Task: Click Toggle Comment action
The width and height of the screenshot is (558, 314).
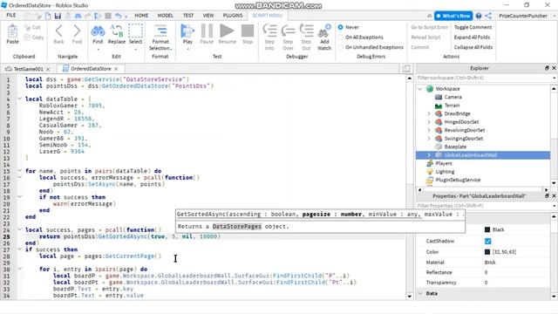Action: 473,27
